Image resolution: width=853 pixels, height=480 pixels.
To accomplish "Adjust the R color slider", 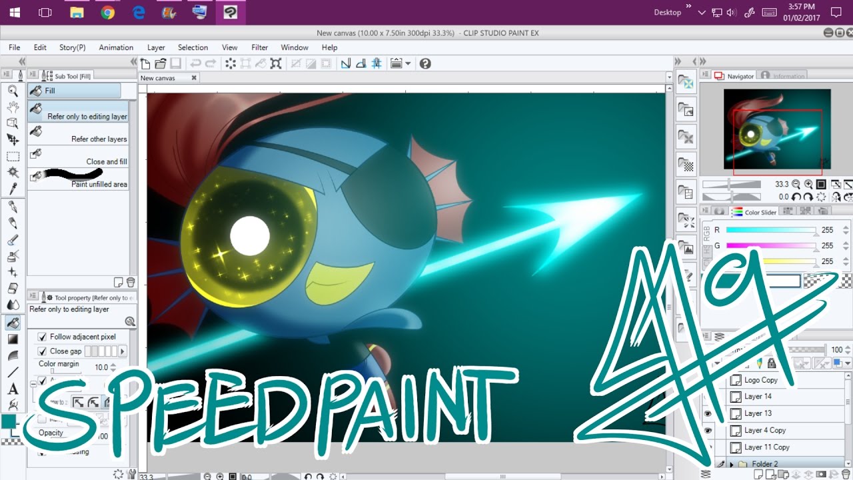I will tap(771, 230).
